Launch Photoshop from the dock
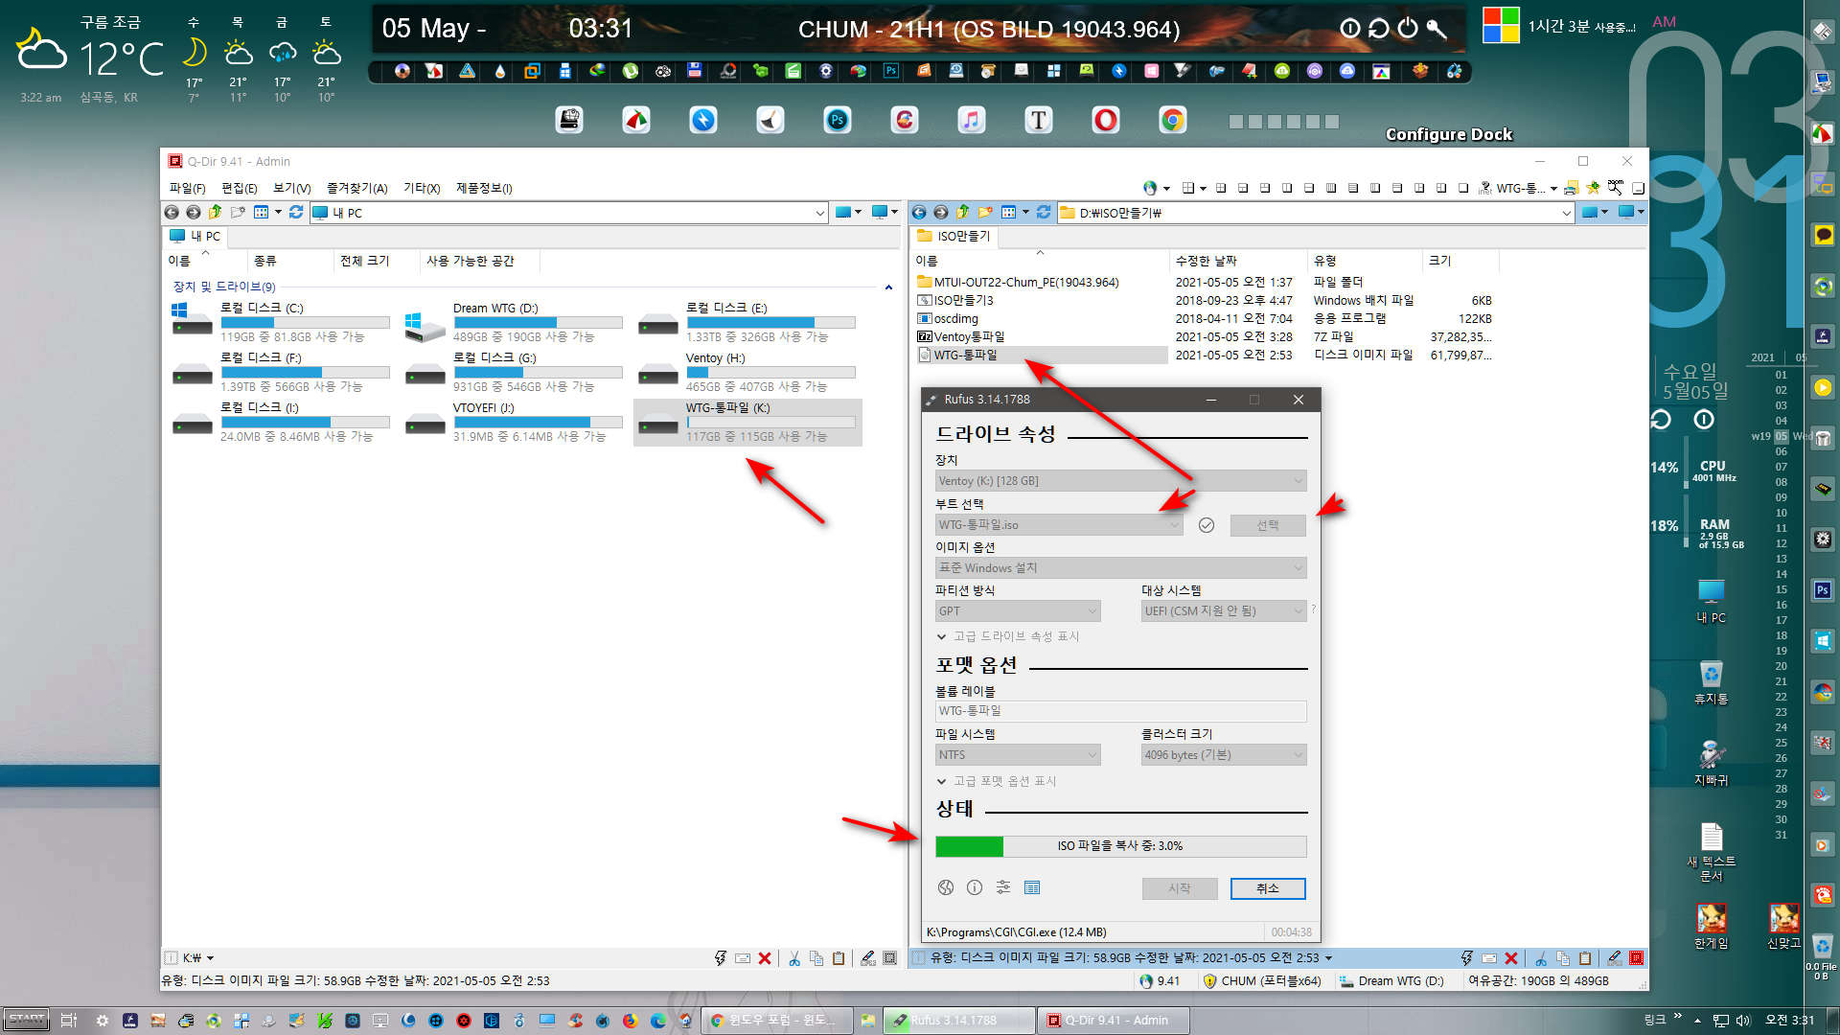This screenshot has width=1840, height=1035. 838,120
